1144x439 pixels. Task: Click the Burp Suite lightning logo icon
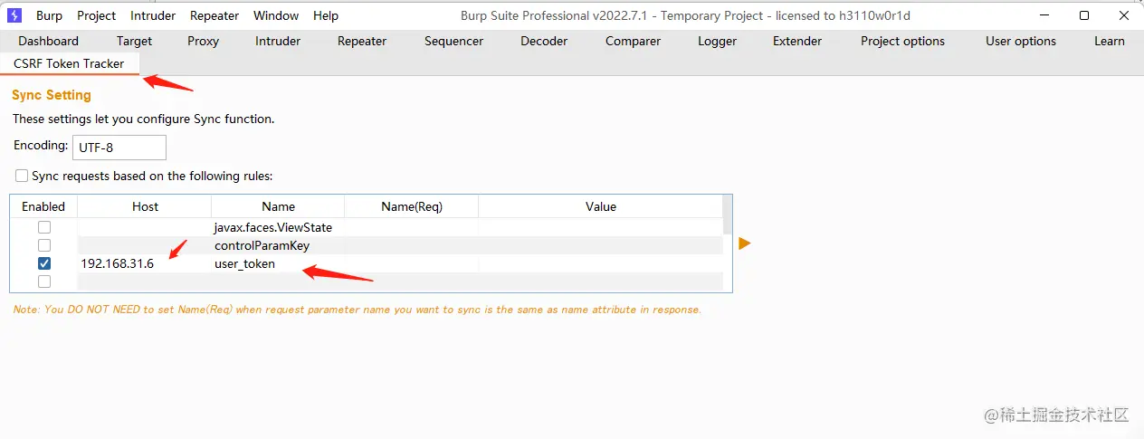[x=14, y=15]
